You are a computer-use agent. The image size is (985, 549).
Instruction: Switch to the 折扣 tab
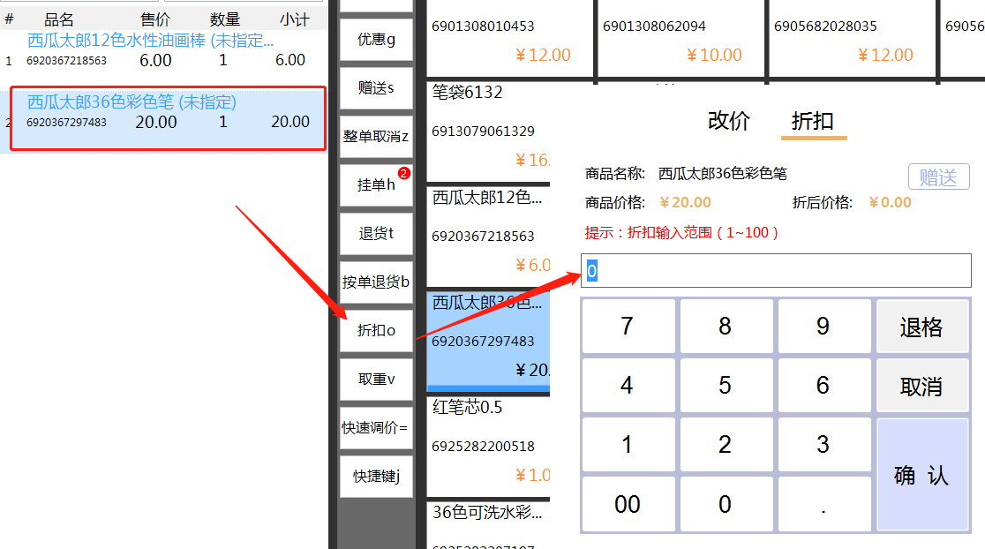tap(813, 121)
